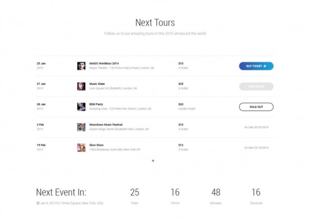Click the On Sale 20/10/2014 text
Image resolution: width=317 pixels, height=220 pixels.
[256, 127]
